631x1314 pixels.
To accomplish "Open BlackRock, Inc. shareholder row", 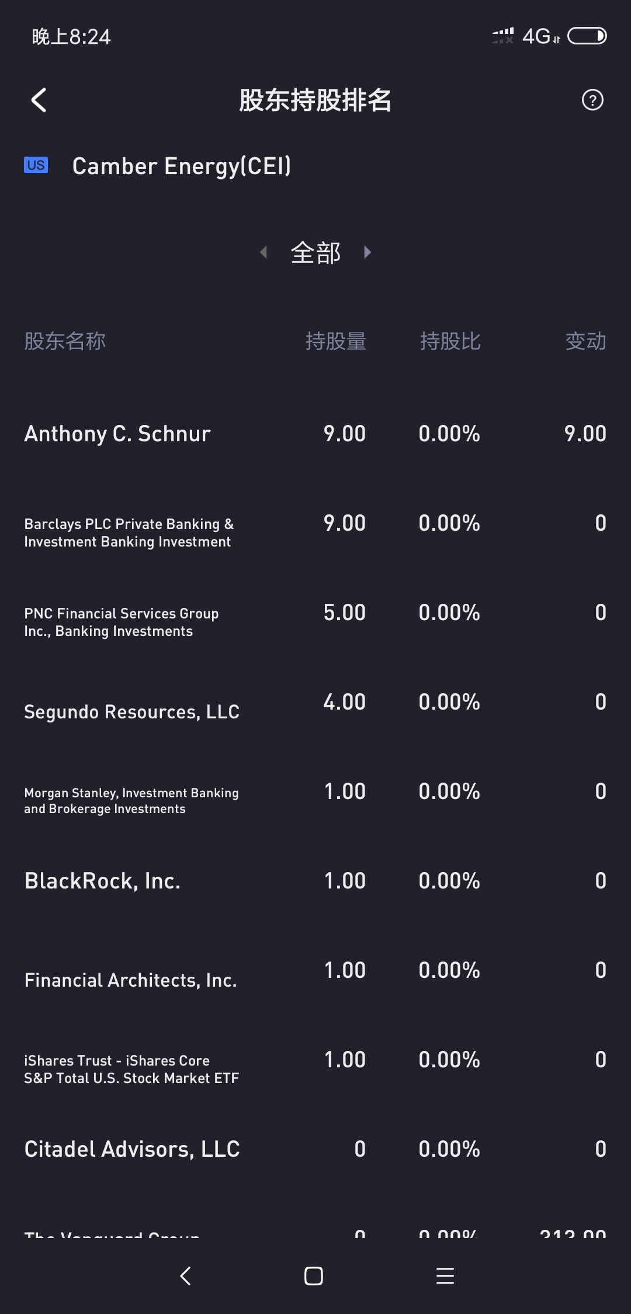I will click(x=315, y=881).
